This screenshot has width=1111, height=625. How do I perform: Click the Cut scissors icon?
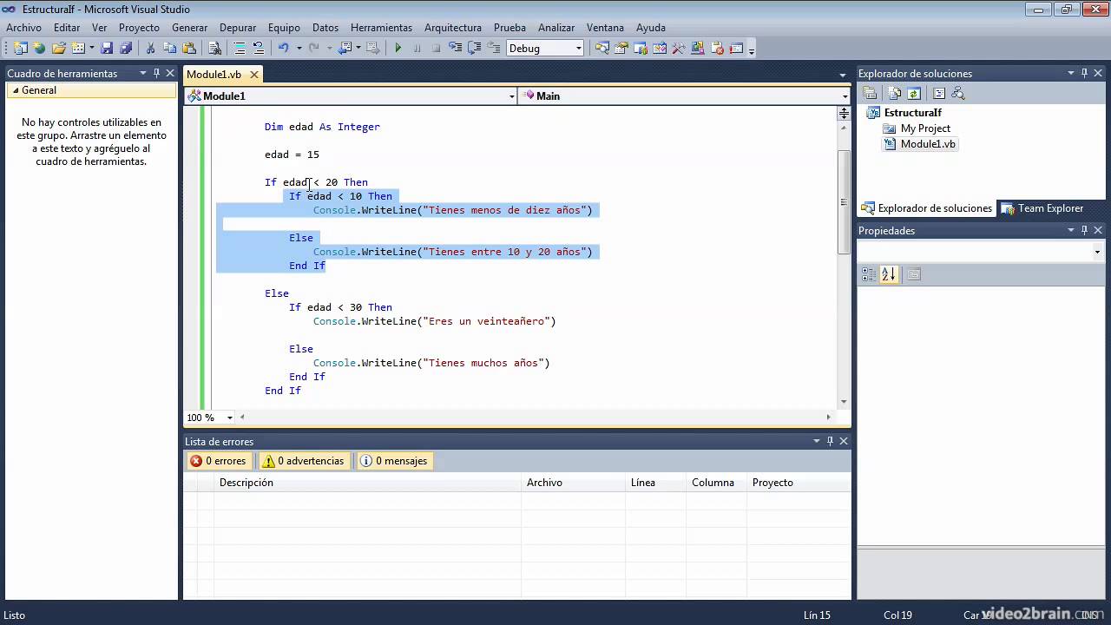pos(150,49)
